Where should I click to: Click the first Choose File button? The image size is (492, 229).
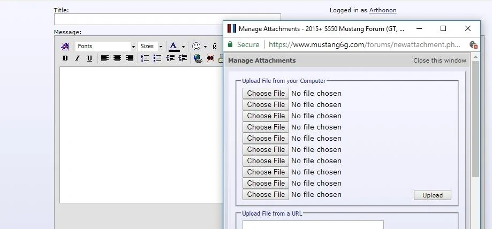click(266, 94)
